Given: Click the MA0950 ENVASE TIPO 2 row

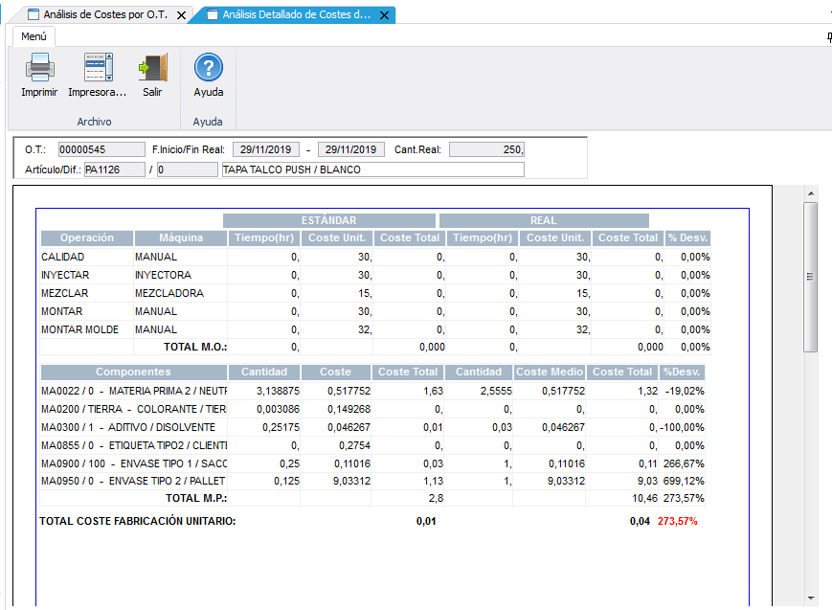Looking at the screenshot, I should click(134, 481).
